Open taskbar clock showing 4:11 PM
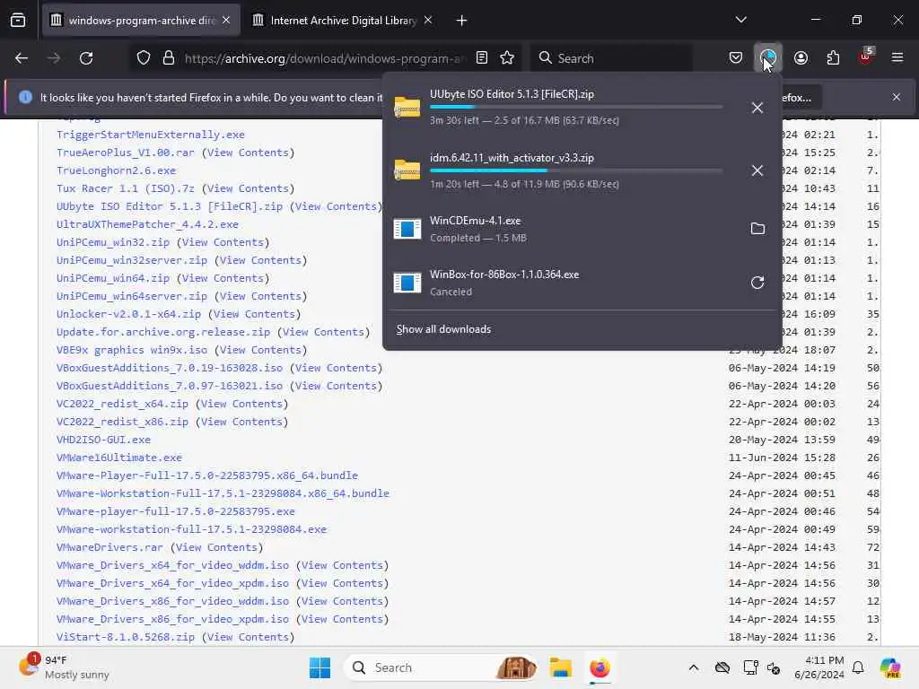919x689 pixels. pyautogui.click(x=819, y=667)
